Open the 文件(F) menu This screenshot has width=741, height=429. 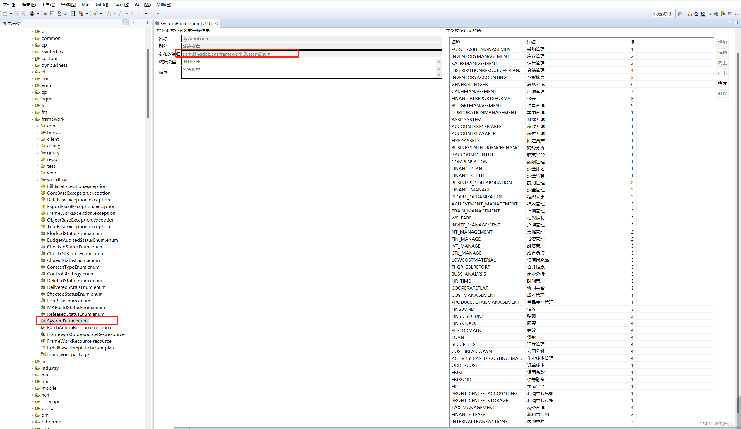[x=9, y=4]
